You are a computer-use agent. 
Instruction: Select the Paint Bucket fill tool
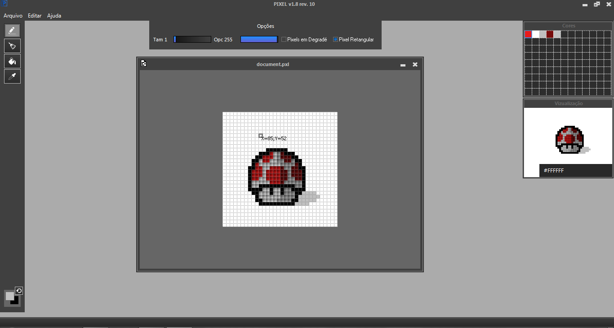(12, 61)
